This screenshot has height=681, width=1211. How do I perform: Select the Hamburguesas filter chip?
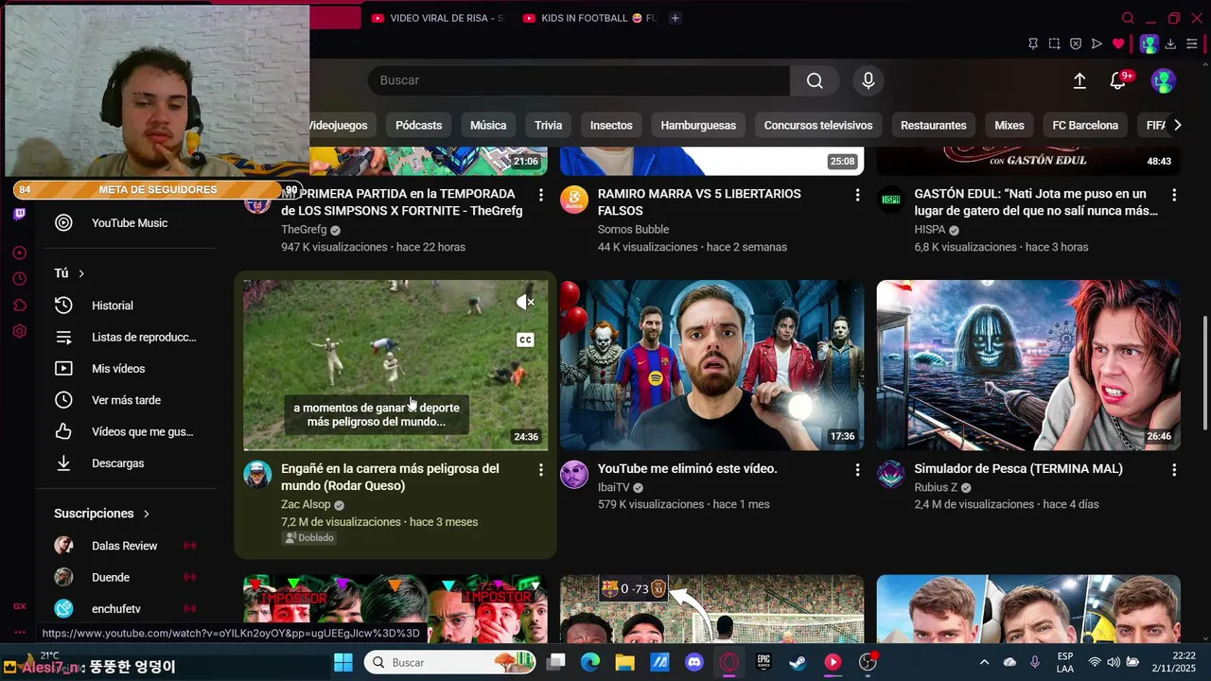[698, 125]
